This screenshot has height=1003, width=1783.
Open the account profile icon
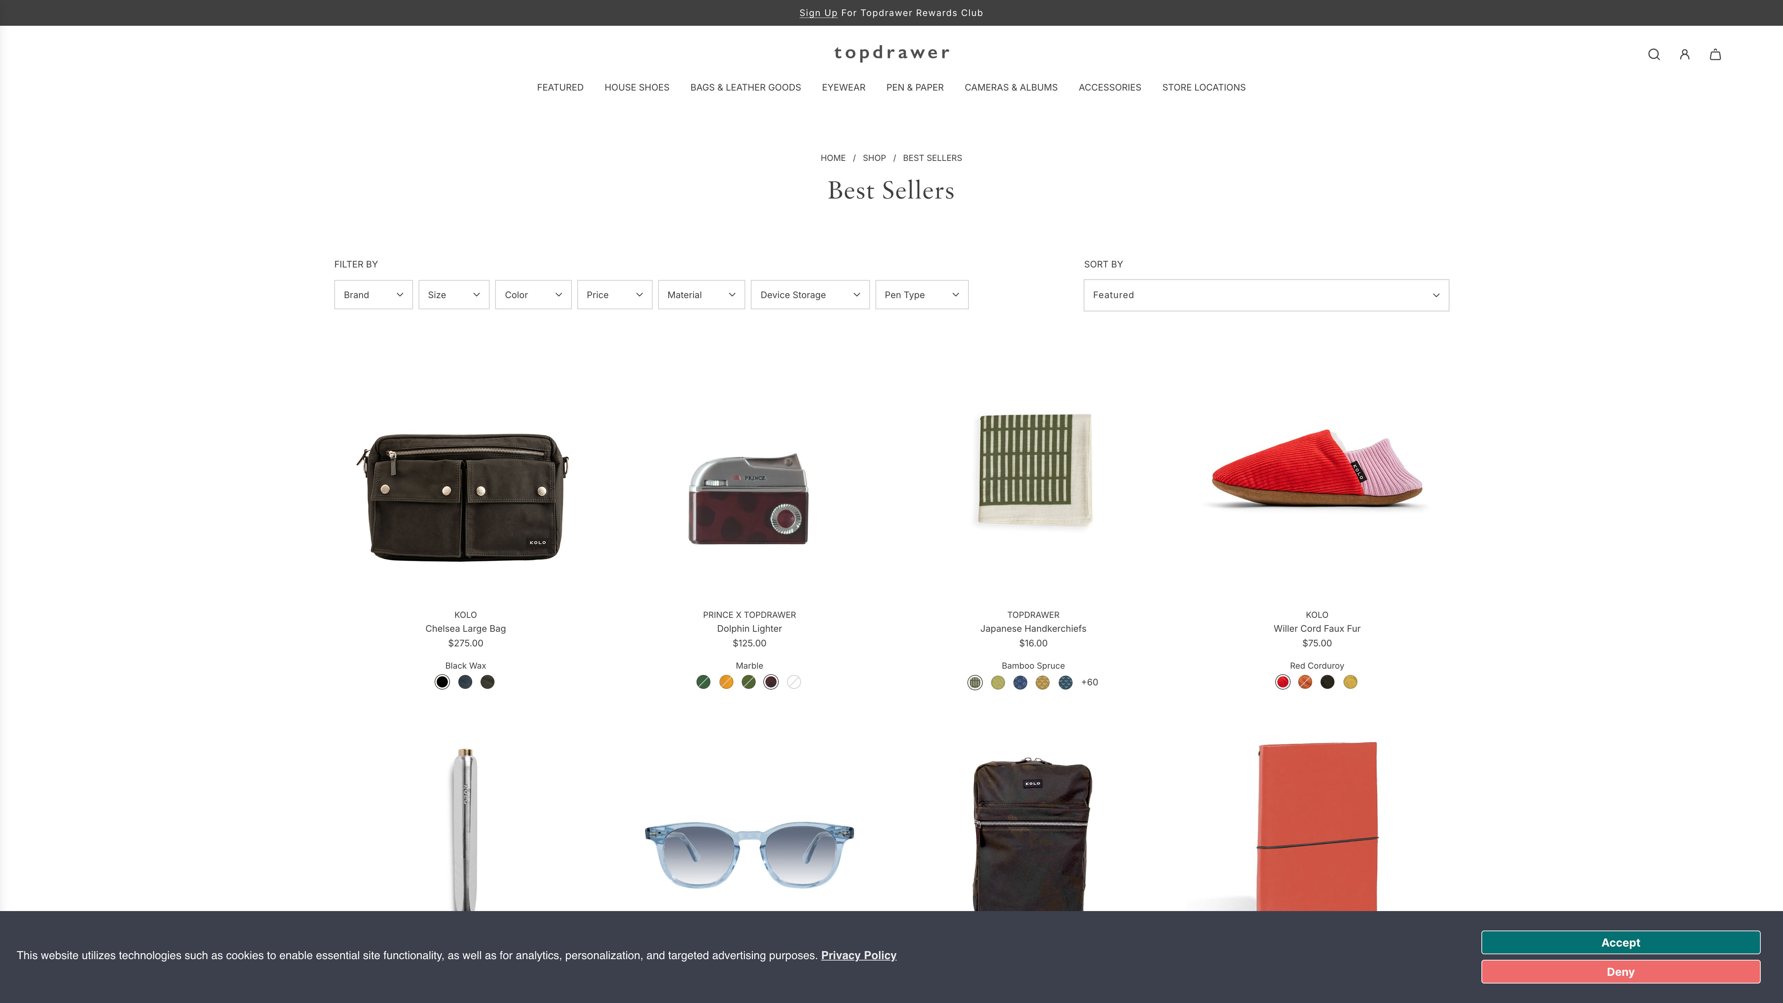(x=1685, y=55)
